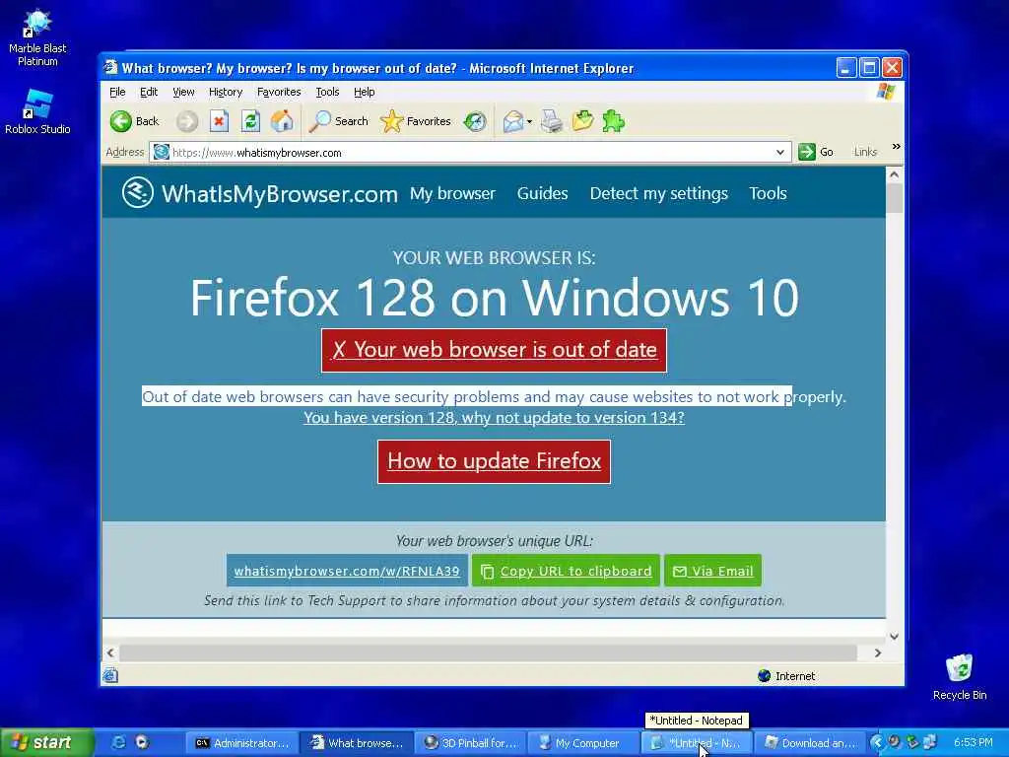Viewport: 1009px width, 757px height.
Task: Open the Edit menu
Action: coord(149,92)
